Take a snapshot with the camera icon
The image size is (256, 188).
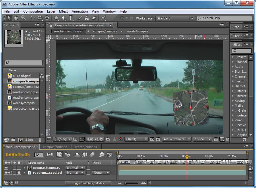[x=108, y=139]
